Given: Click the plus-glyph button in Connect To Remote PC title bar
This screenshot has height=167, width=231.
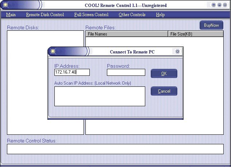Looking at the screenshot, I should pos(177,51).
